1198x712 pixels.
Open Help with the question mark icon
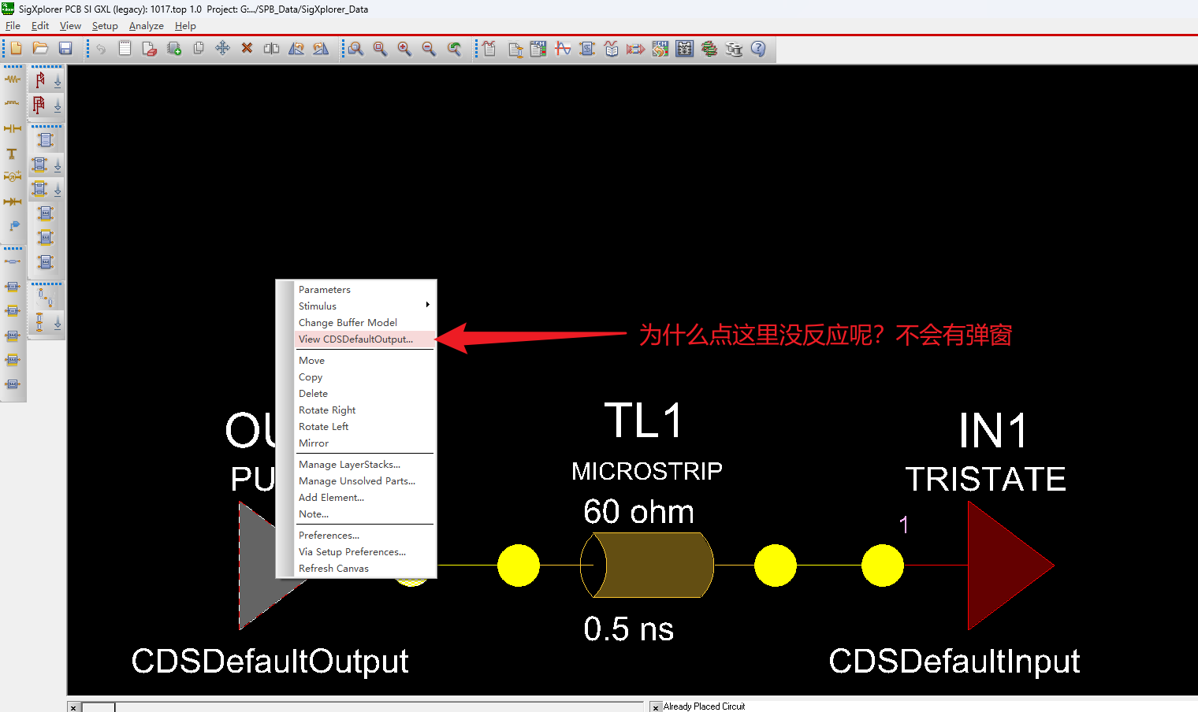[x=758, y=49]
